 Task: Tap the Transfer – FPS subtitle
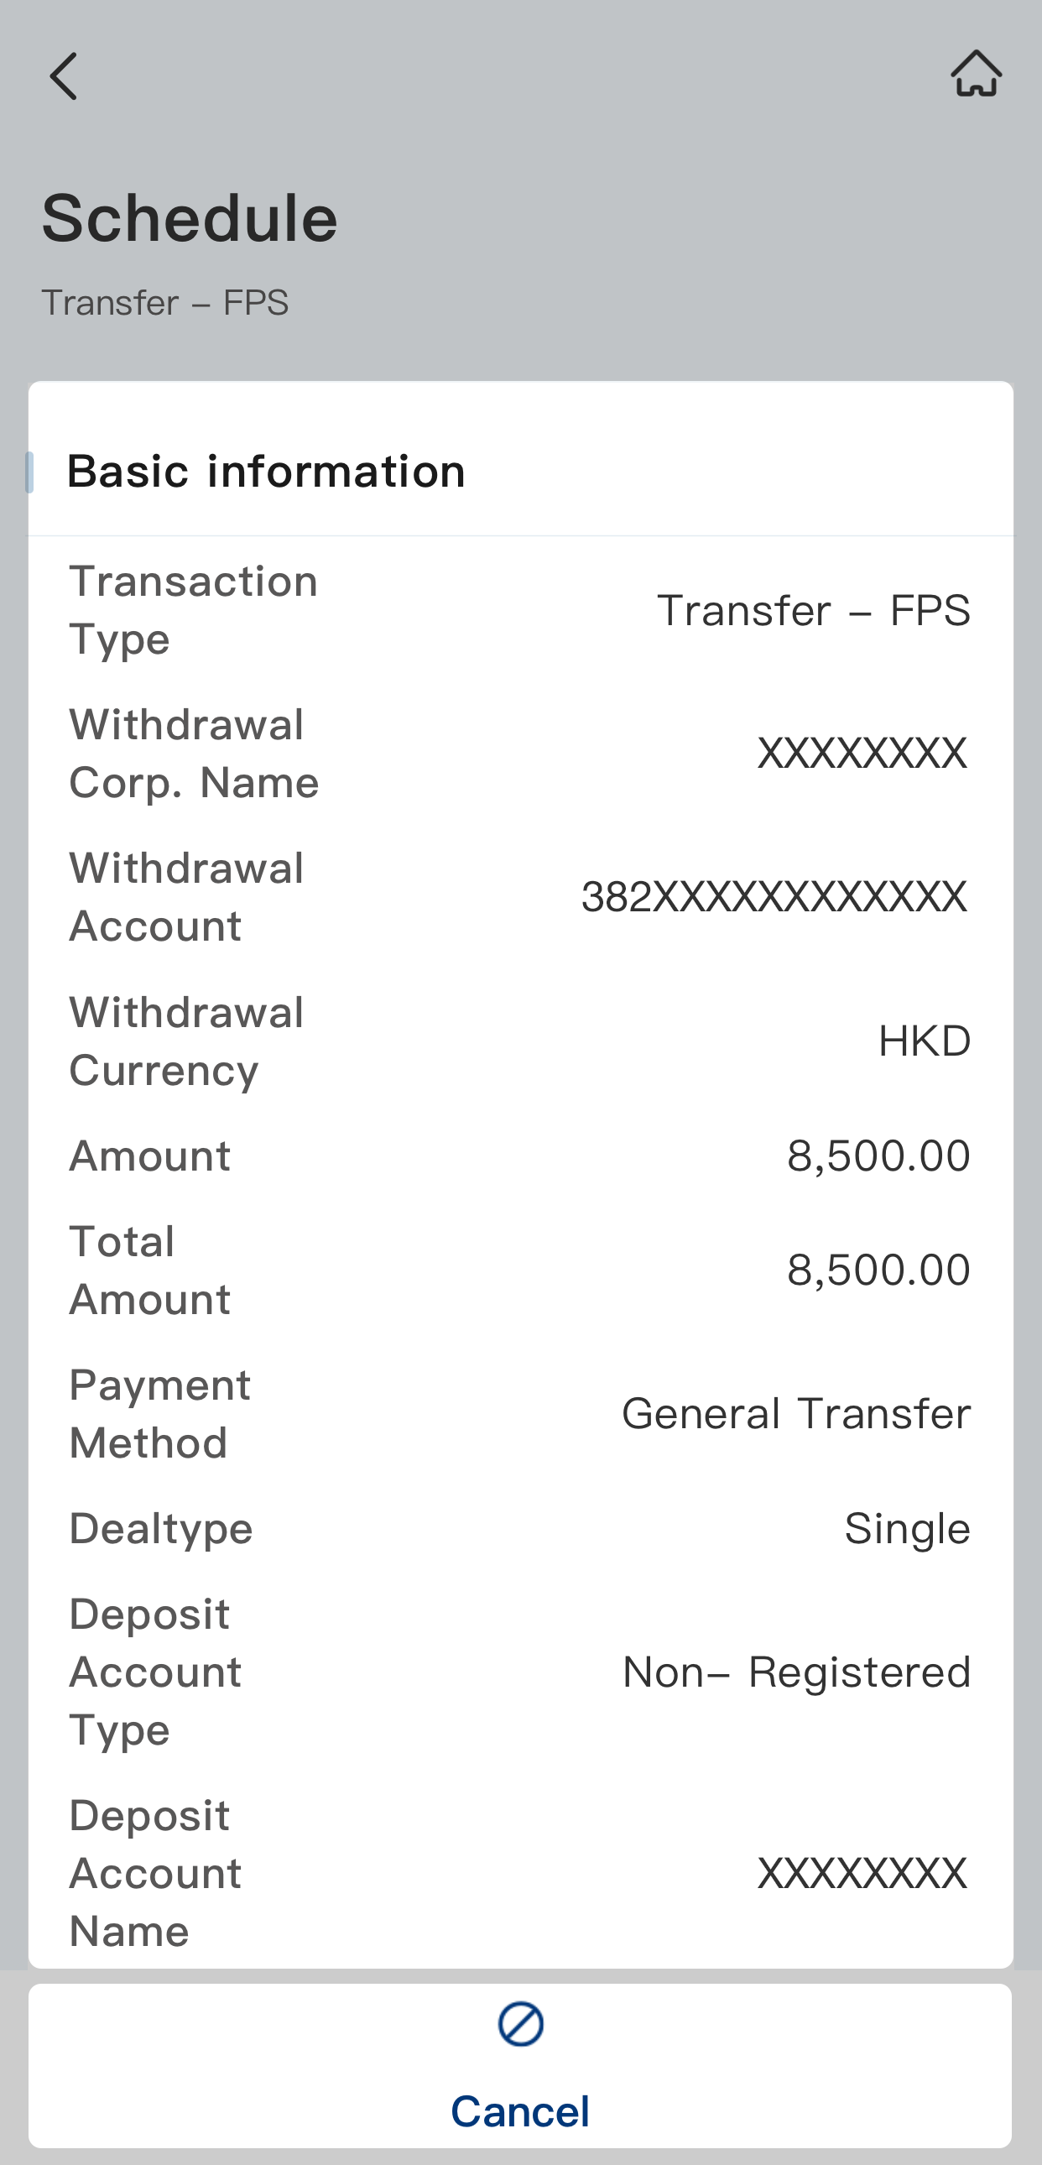point(164,303)
